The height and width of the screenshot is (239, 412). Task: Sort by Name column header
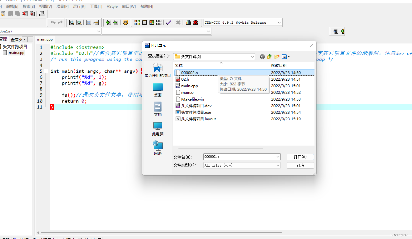click(221, 65)
